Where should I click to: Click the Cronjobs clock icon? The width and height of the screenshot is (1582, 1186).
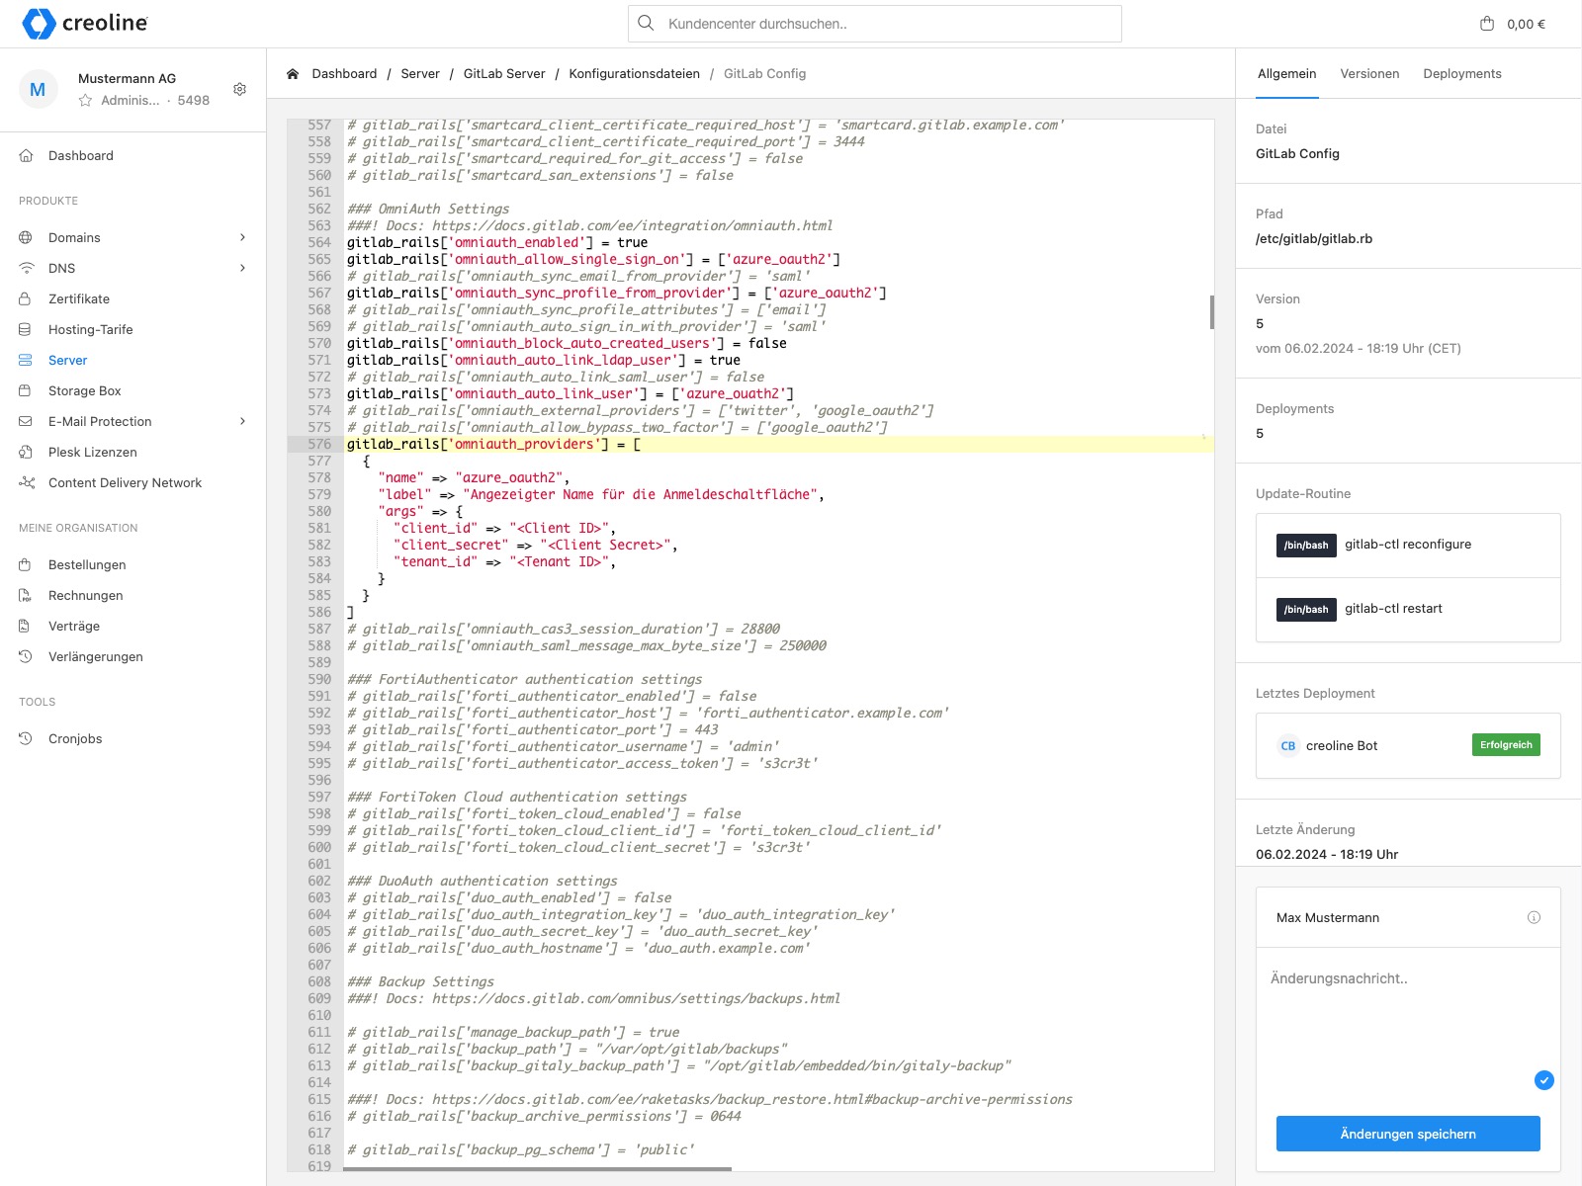[x=26, y=738]
